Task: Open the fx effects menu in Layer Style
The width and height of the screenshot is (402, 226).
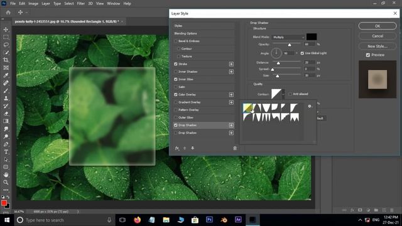Action: [177, 148]
